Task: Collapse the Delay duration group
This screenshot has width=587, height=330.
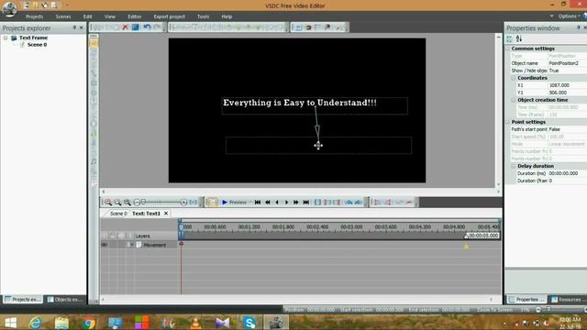Action: pos(514,166)
